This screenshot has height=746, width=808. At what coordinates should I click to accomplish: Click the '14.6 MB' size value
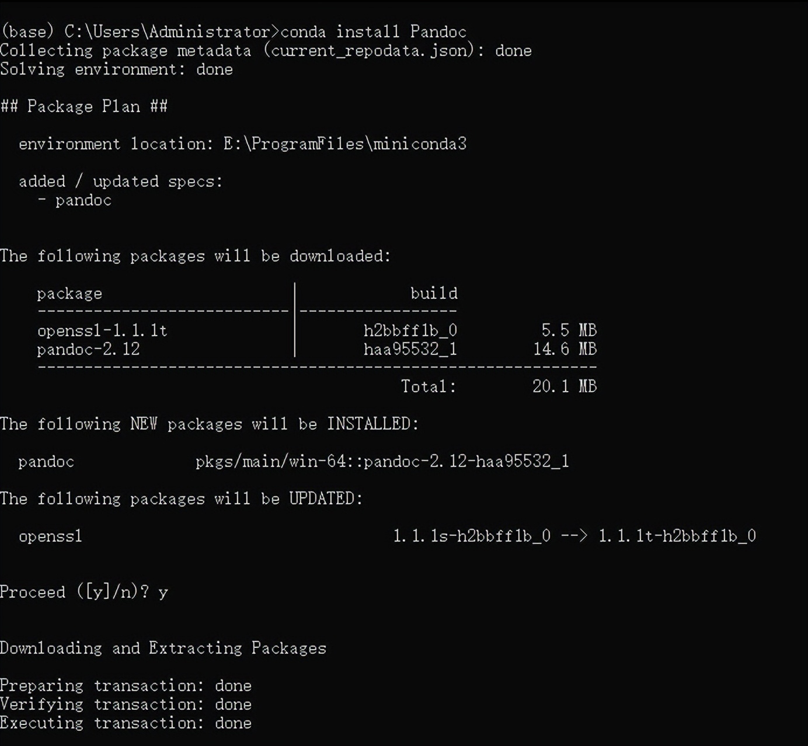(x=565, y=350)
